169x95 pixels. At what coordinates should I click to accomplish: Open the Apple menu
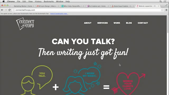point(3,1)
